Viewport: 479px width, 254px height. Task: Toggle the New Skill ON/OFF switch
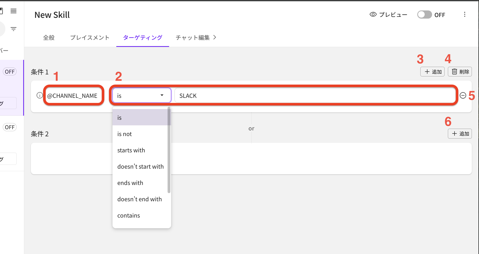424,15
